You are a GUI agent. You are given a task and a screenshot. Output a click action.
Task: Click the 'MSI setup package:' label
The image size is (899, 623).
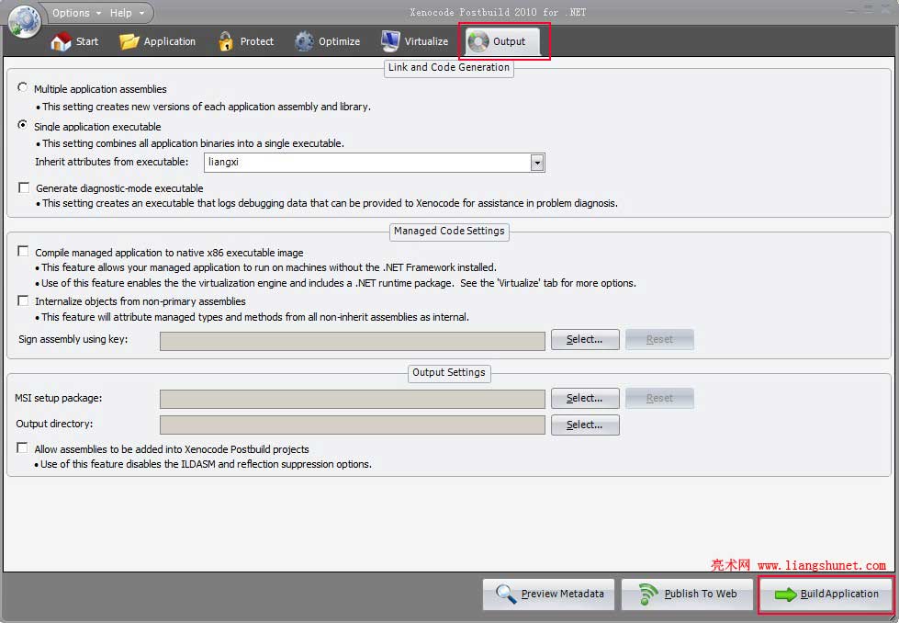59,398
